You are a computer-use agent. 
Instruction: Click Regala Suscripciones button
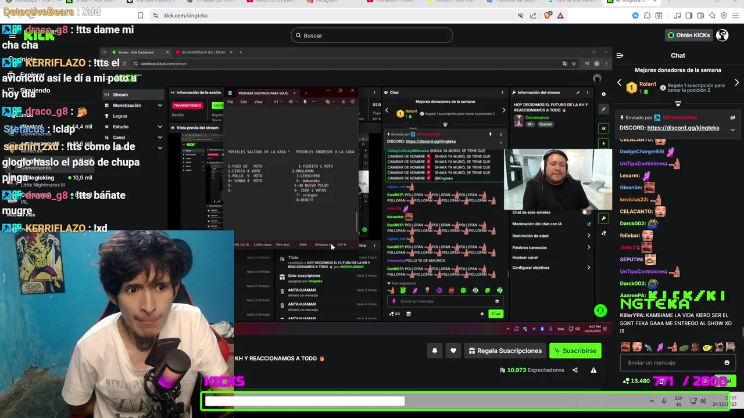(505, 351)
